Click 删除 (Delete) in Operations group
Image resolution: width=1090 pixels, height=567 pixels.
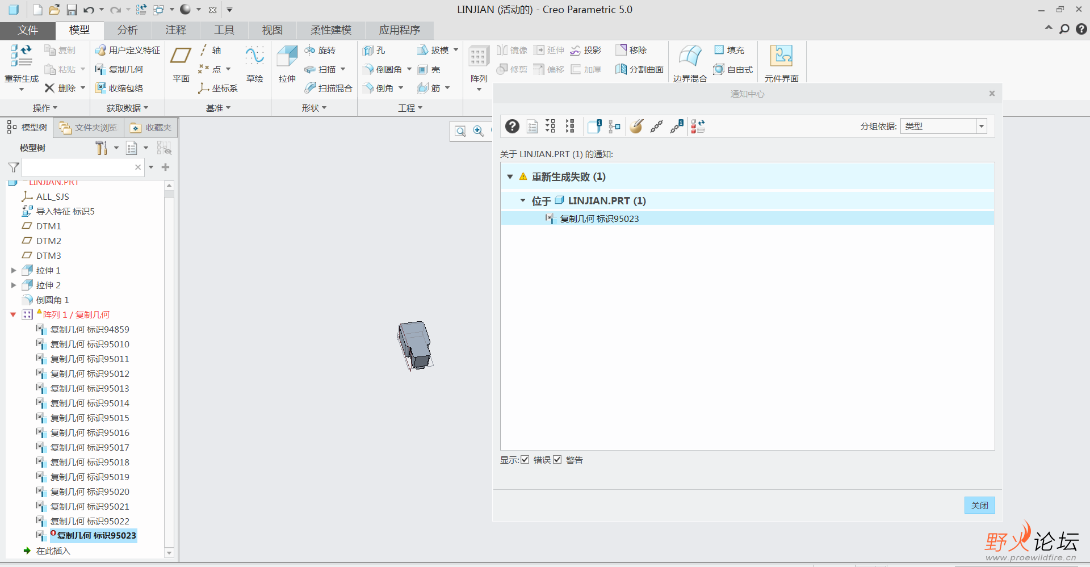pos(60,88)
